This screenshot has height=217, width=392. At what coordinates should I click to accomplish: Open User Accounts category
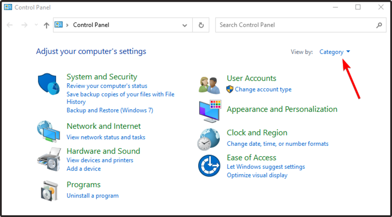coord(251,78)
